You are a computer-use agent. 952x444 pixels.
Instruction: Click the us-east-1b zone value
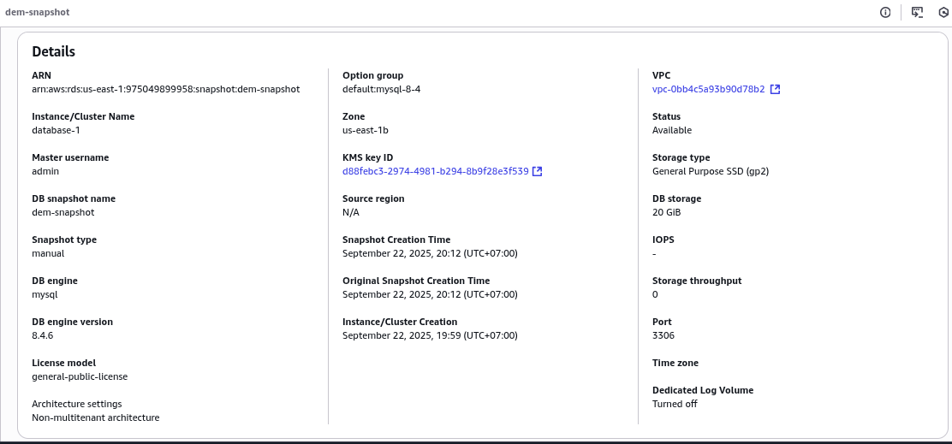[365, 130]
